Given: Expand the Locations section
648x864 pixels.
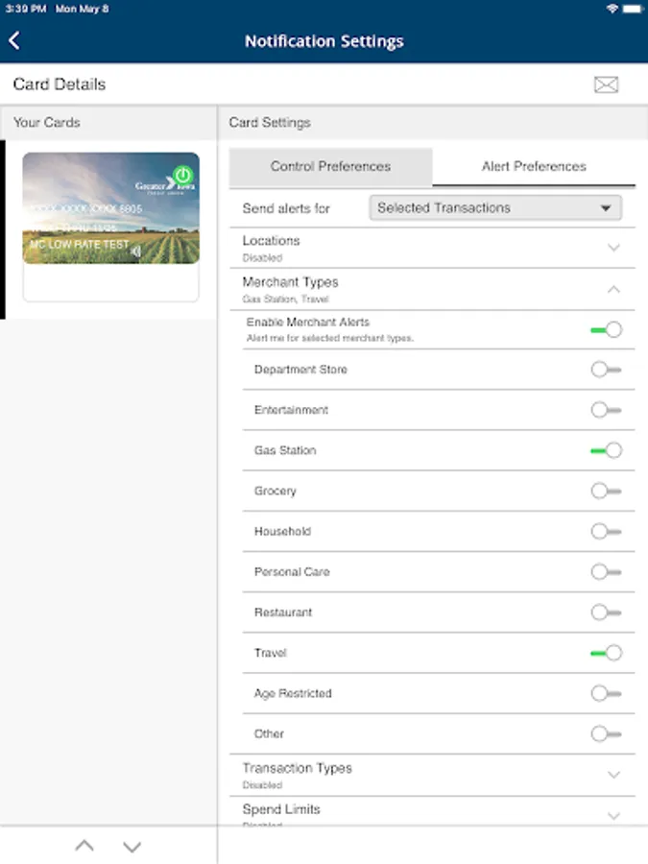Looking at the screenshot, I should 614,248.
